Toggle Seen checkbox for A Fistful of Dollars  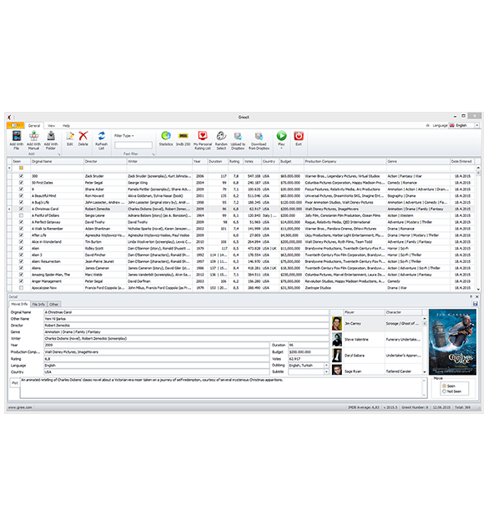click(22, 215)
